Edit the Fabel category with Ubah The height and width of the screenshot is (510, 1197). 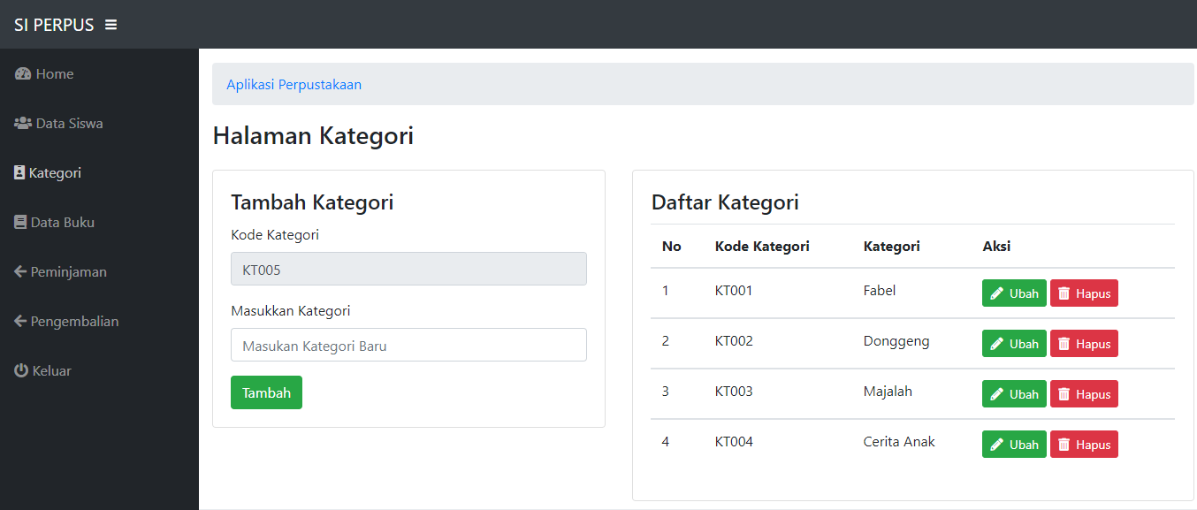click(1014, 293)
